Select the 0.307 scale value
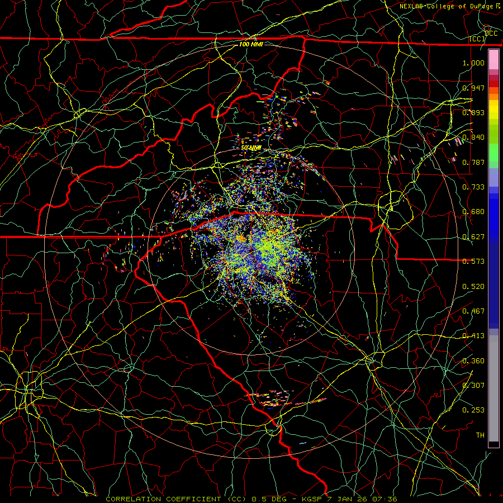503x503 pixels. (x=473, y=386)
